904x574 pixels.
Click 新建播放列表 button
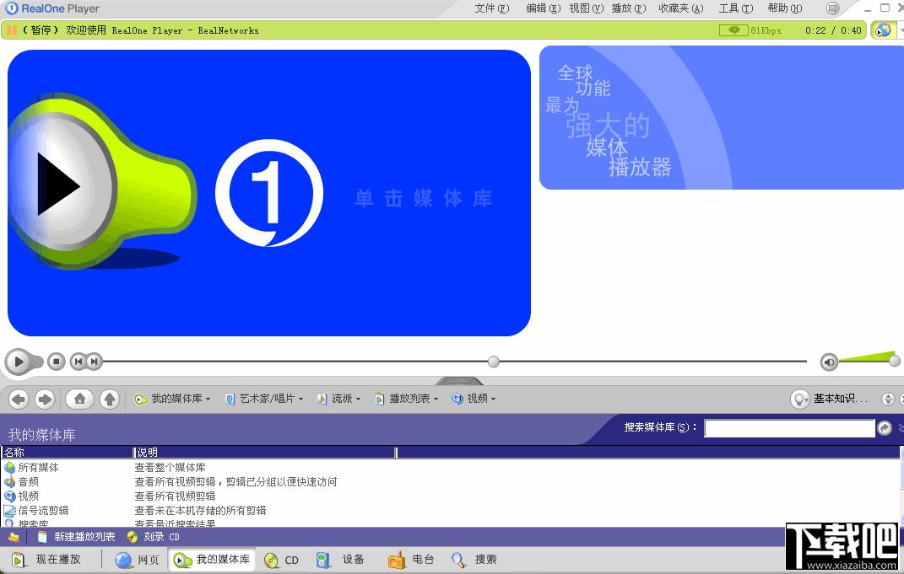pyautogui.click(x=76, y=537)
